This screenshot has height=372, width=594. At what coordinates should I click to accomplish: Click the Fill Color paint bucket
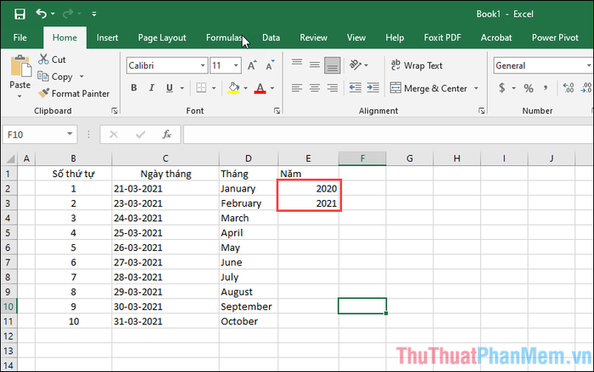(x=234, y=88)
